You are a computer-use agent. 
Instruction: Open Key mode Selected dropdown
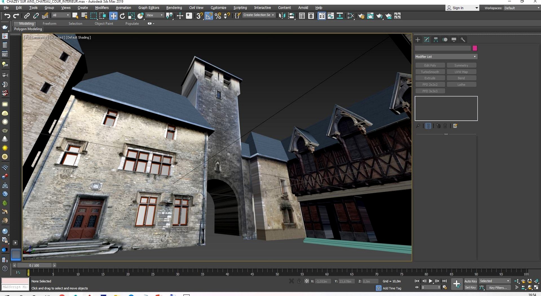(x=495, y=281)
